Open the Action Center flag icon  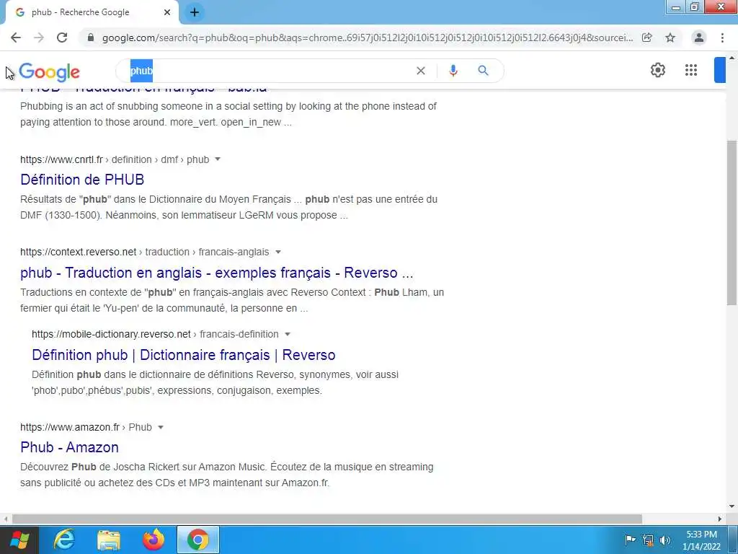[x=630, y=540]
